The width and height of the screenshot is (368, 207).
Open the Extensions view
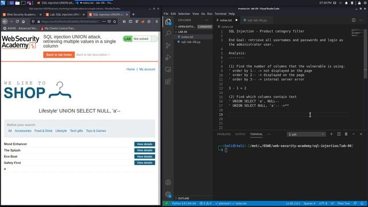(168, 82)
